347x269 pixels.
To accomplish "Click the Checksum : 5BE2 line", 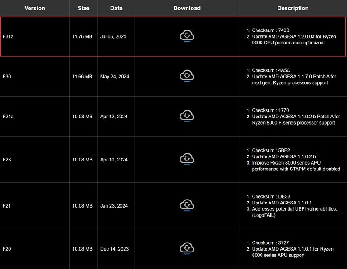I will pyautogui.click(x=270, y=150).
